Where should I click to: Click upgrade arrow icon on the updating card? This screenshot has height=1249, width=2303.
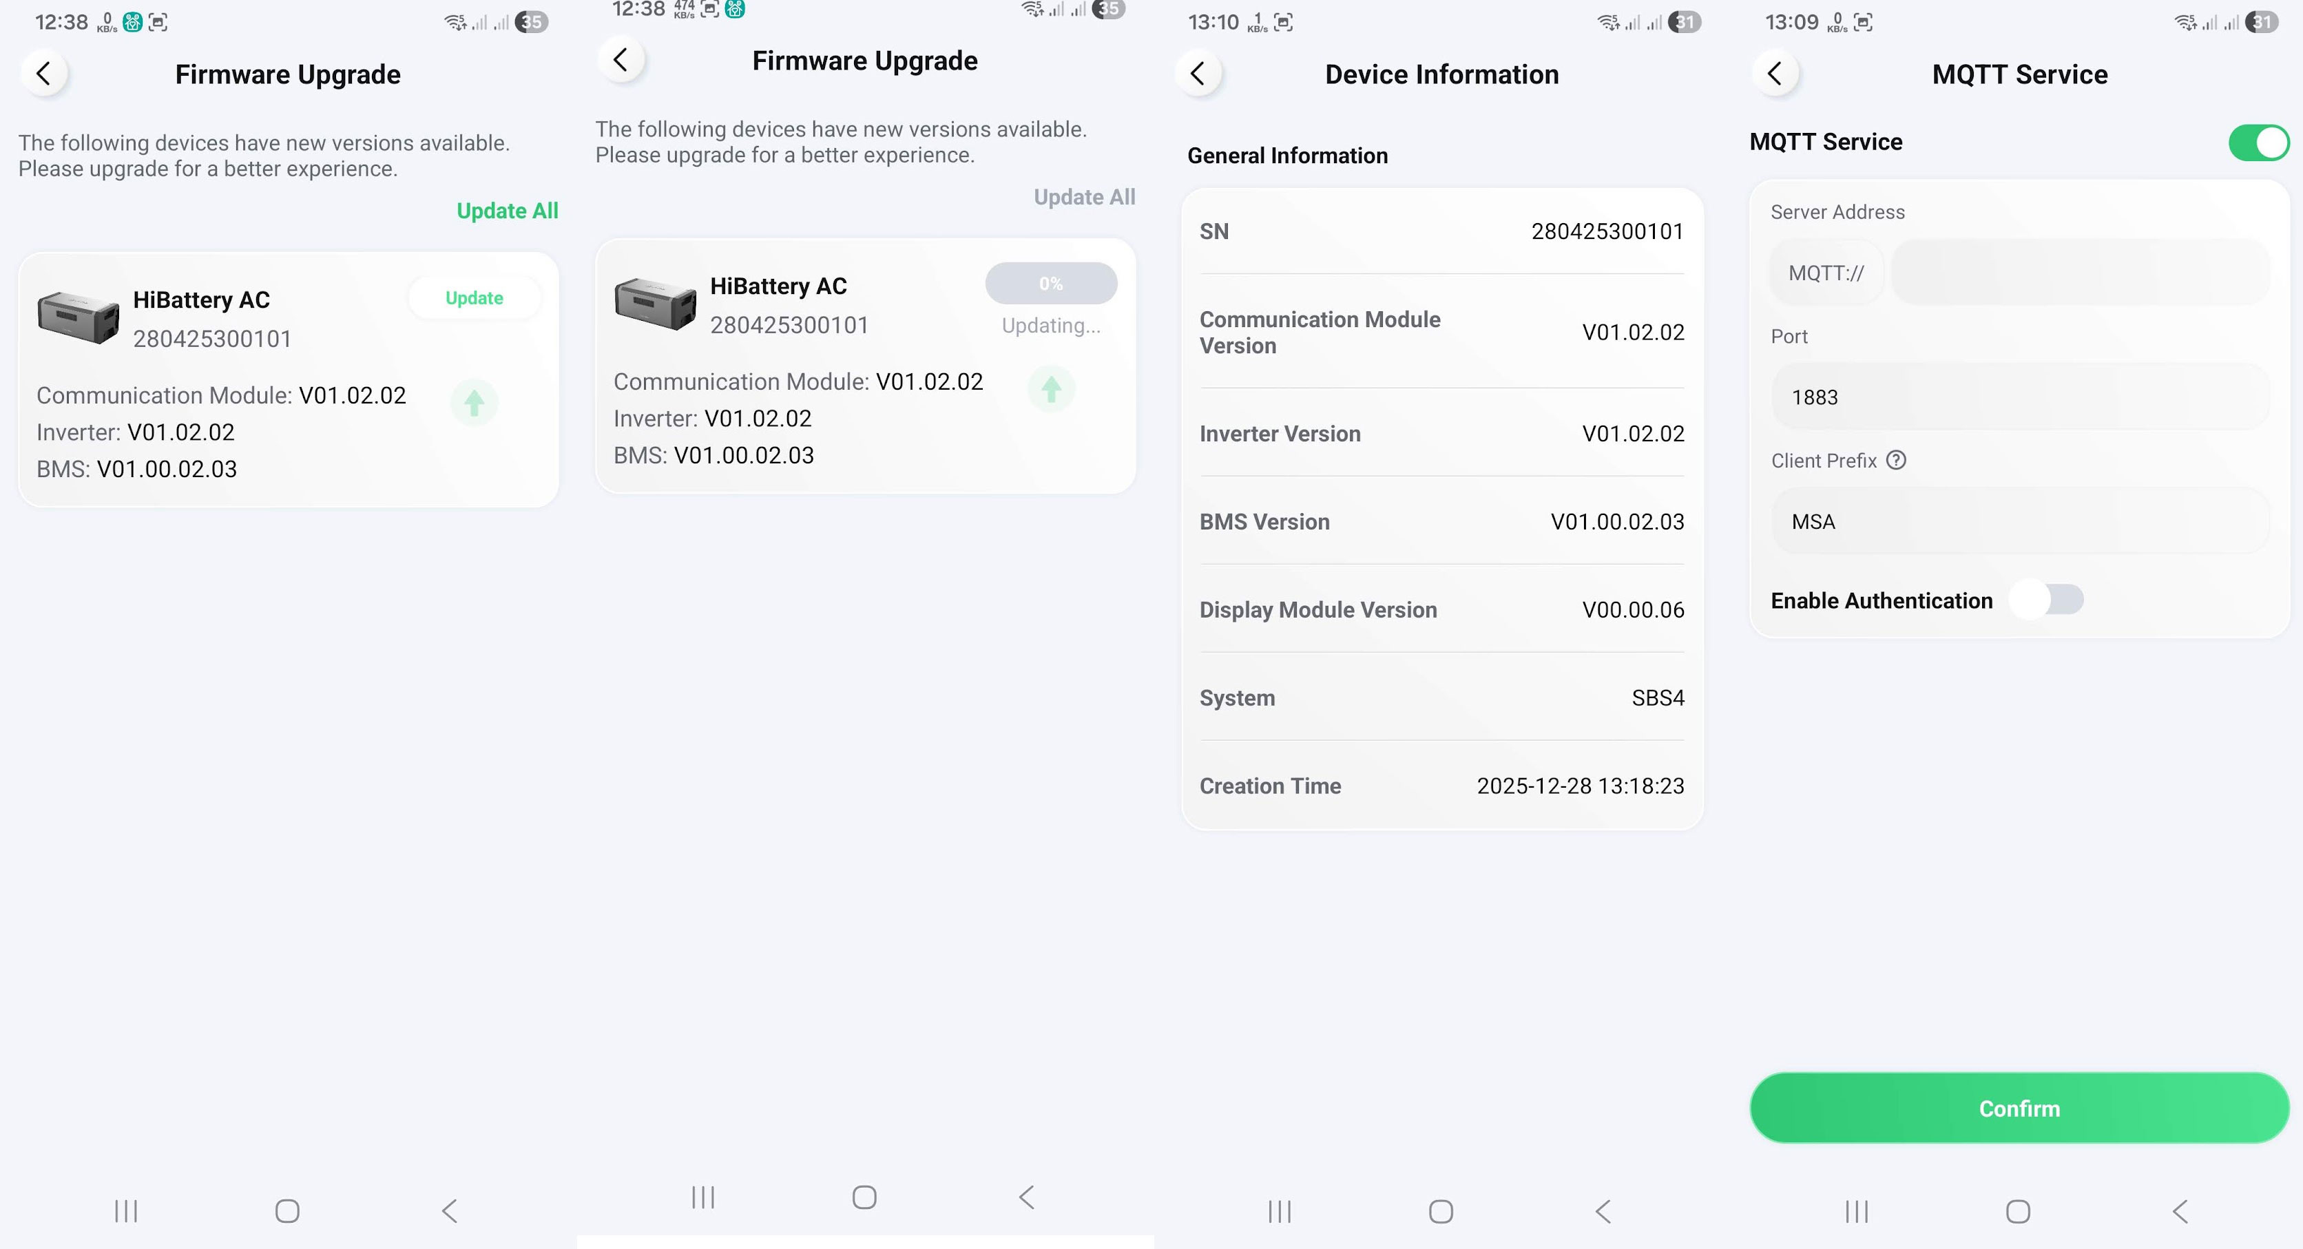(x=1050, y=389)
